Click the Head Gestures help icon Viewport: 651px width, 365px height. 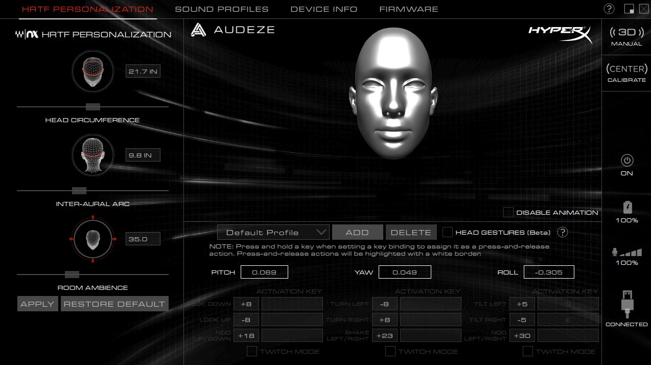(563, 232)
